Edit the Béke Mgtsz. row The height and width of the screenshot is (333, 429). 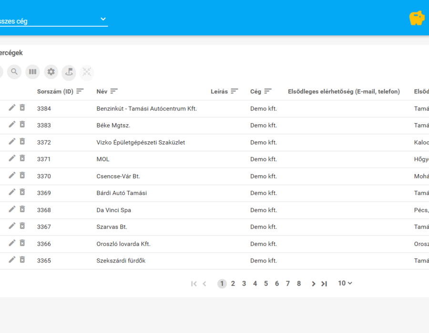pyautogui.click(x=12, y=125)
